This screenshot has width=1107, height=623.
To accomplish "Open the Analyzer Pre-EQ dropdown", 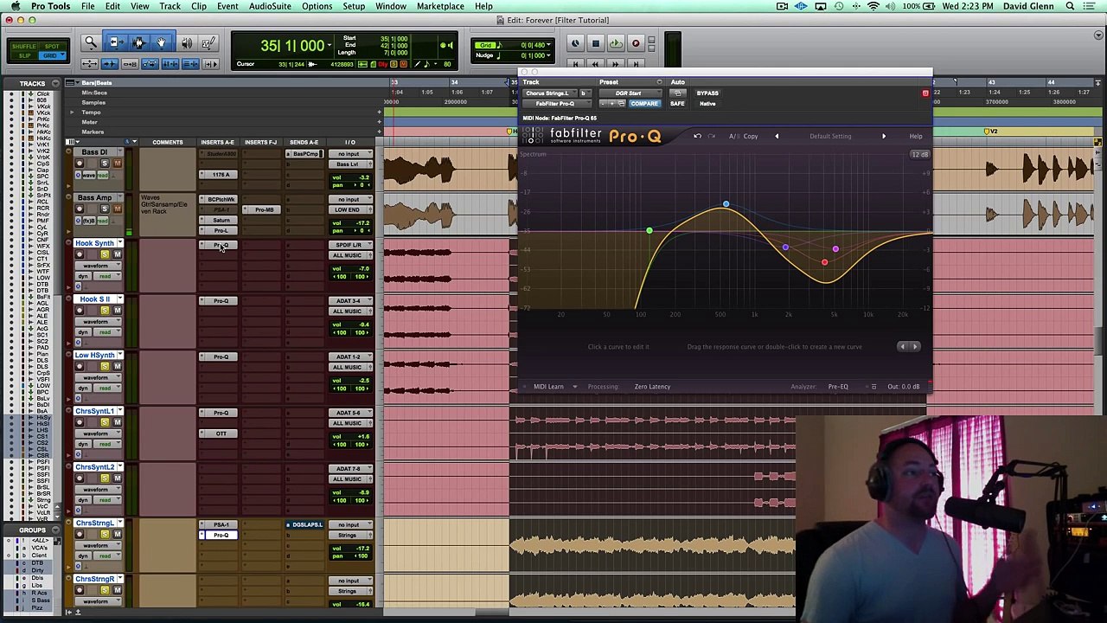I will click(838, 387).
